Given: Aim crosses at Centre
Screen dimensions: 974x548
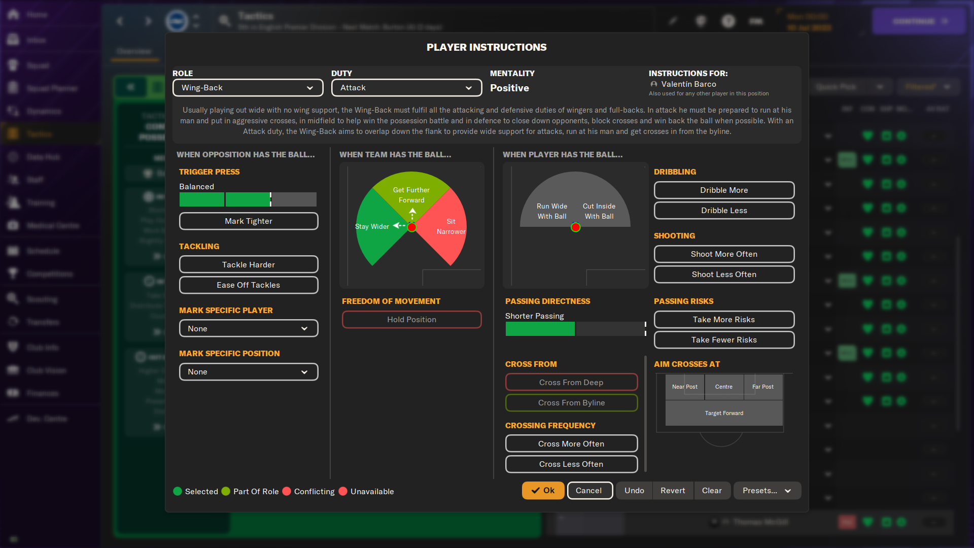Looking at the screenshot, I should [x=724, y=387].
